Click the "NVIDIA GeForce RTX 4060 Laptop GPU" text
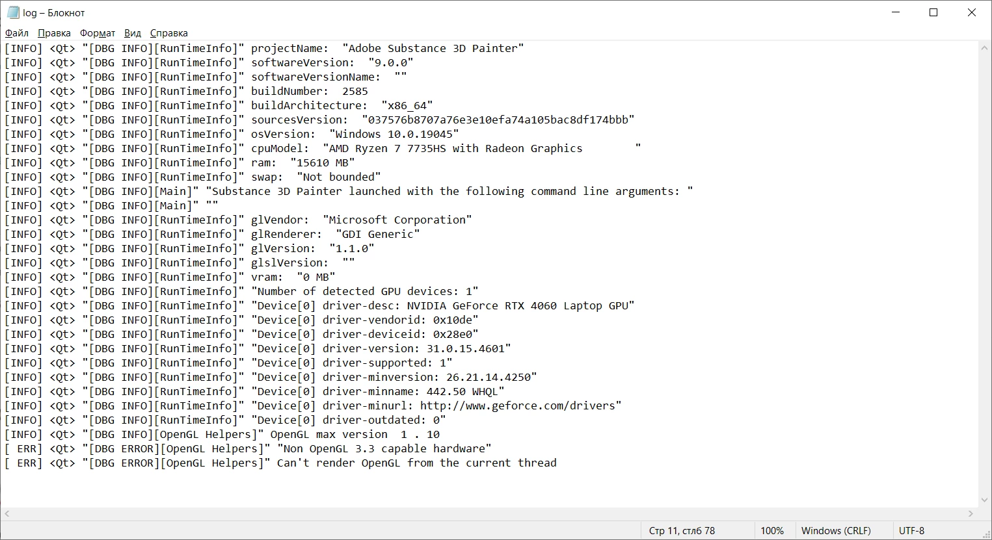Viewport: 992px width, 540px height. pyautogui.click(x=518, y=305)
